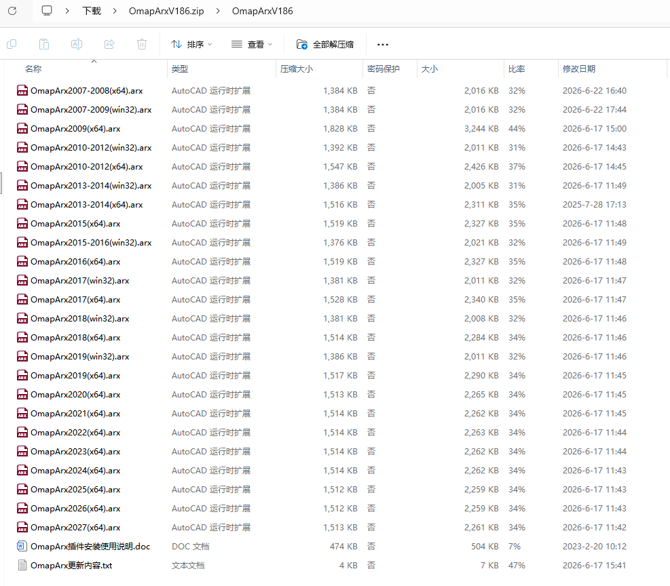Click the 3,244 KB size value
Screen dimensions: 670x586
(x=481, y=128)
